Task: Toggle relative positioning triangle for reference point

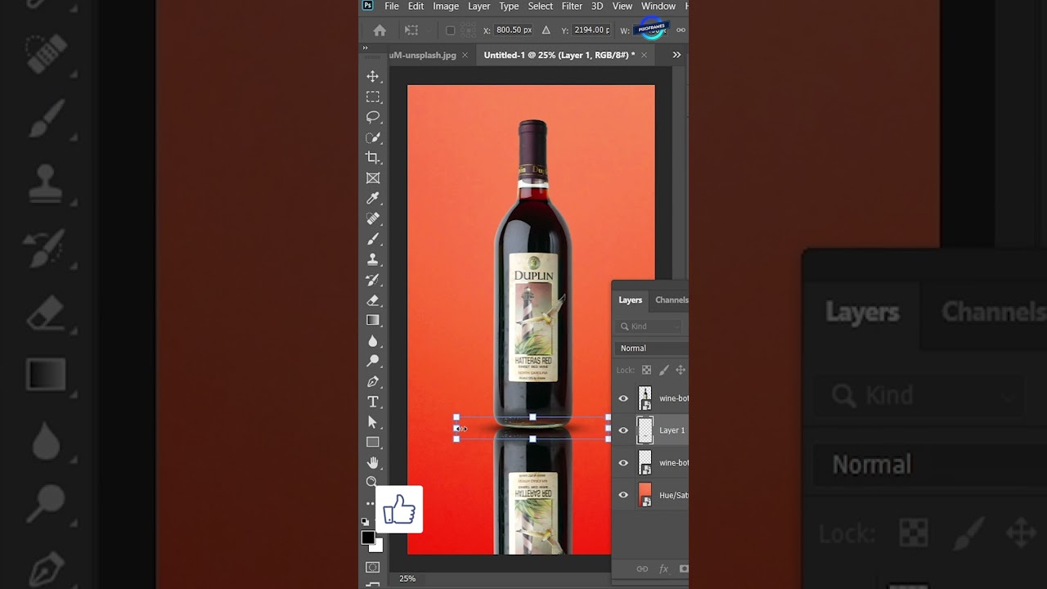Action: [546, 30]
